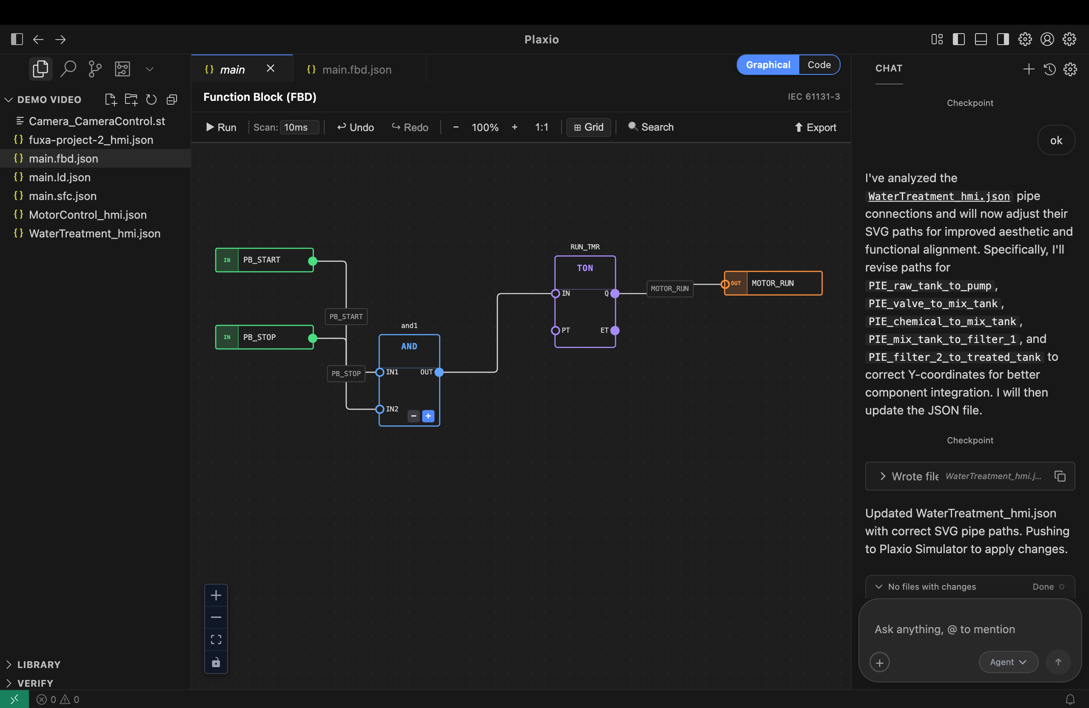Add attachment with chat plus button

tap(879, 663)
